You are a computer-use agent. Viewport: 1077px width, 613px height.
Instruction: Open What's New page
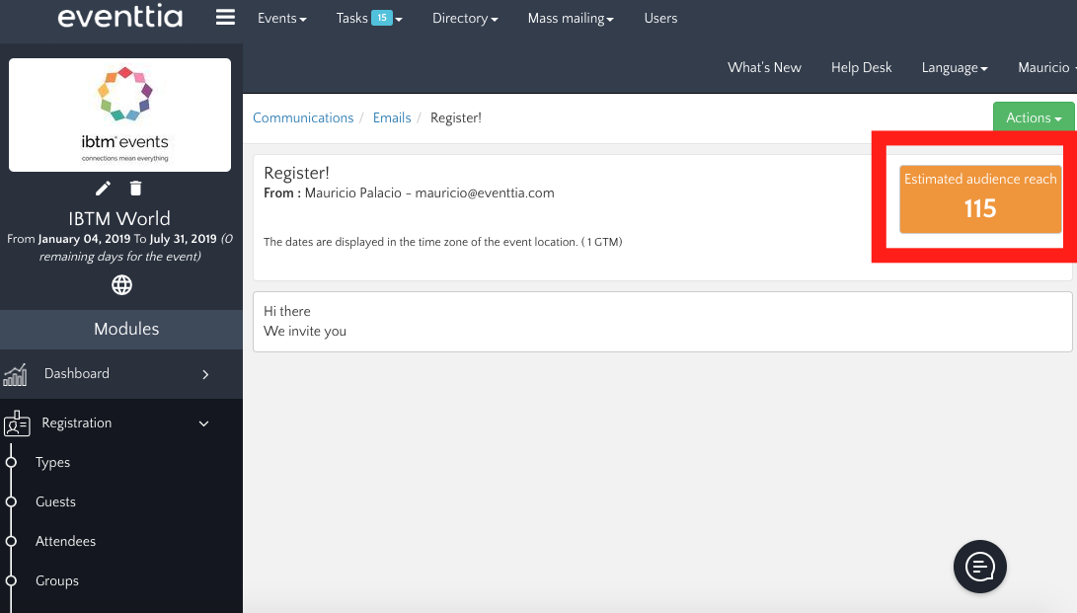pyautogui.click(x=764, y=67)
